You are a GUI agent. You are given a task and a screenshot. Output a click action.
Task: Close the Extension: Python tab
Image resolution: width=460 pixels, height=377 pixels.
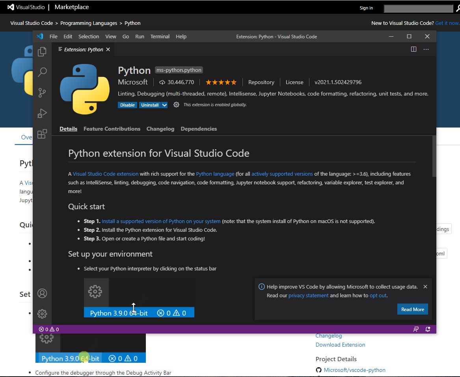click(x=108, y=49)
